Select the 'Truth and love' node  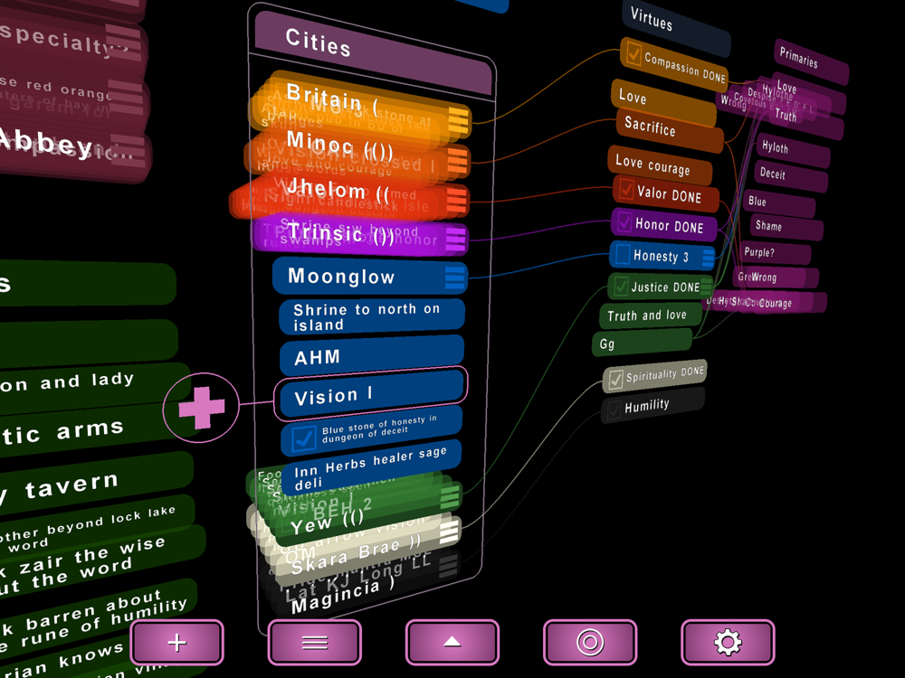coord(651,315)
